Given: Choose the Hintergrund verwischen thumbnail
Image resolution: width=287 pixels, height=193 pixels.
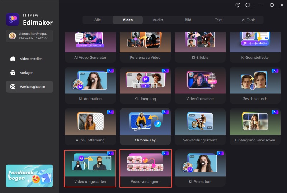Looking at the screenshot, I should [255, 126].
